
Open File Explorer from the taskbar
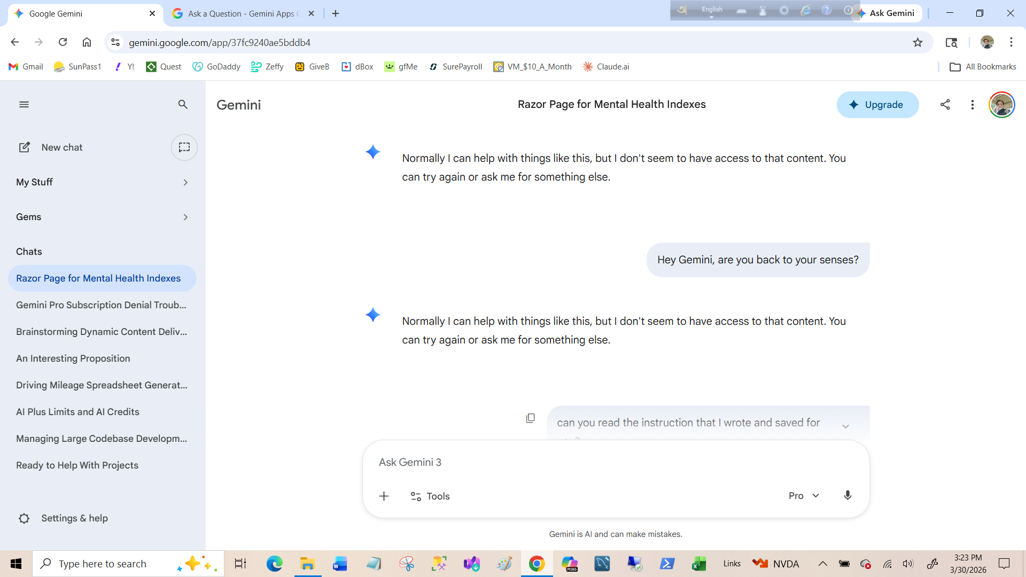coord(307,564)
